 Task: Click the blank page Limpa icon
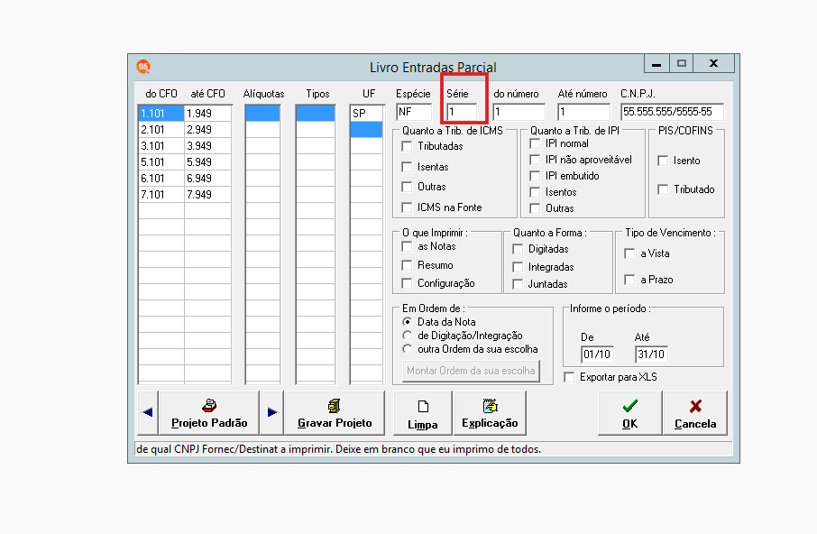click(x=423, y=406)
